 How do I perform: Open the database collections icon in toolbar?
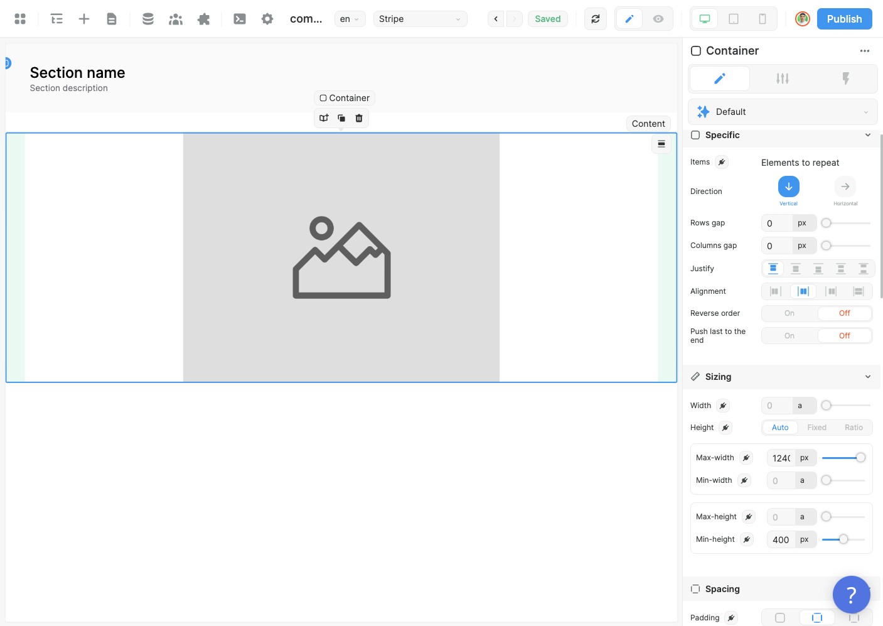pos(148,19)
